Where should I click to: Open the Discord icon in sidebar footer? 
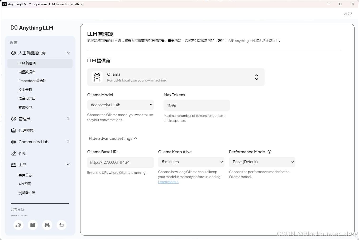(47, 225)
